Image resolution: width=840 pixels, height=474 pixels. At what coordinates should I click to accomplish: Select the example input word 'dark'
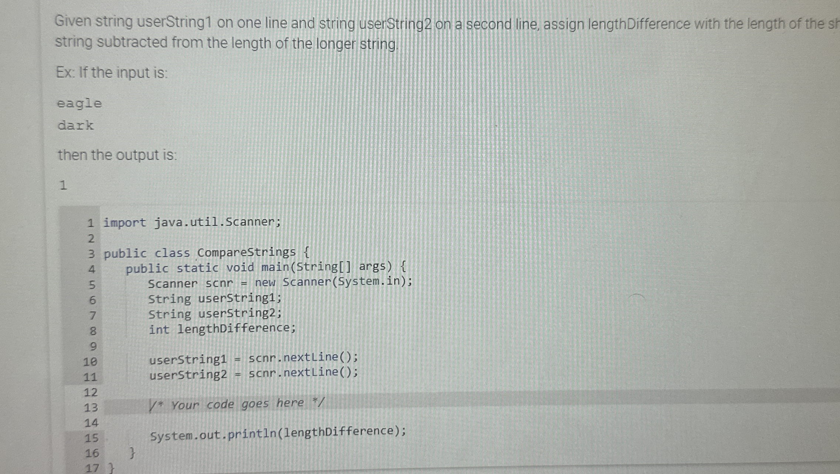pyautogui.click(x=75, y=126)
